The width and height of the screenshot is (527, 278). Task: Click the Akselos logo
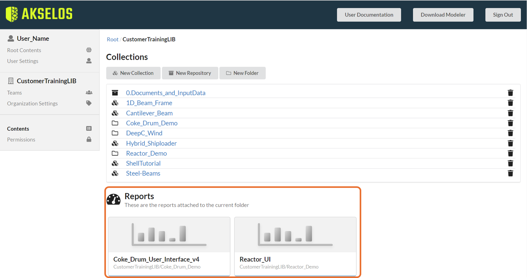pyautogui.click(x=39, y=14)
